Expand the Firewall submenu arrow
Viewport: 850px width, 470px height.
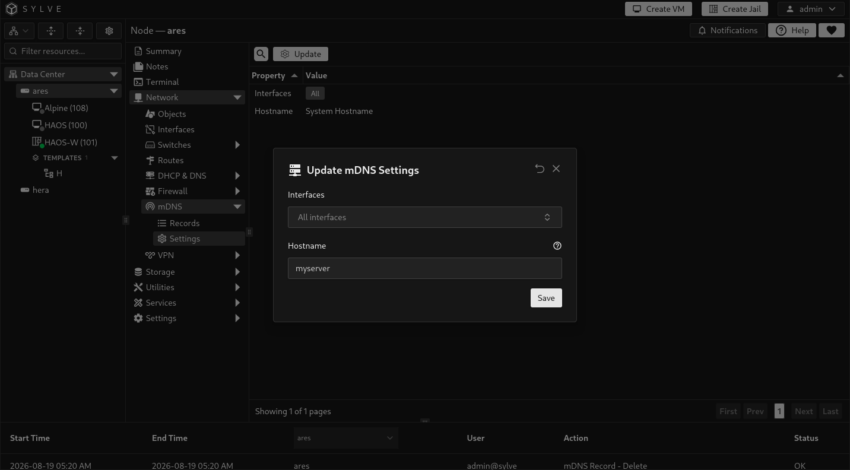237,191
